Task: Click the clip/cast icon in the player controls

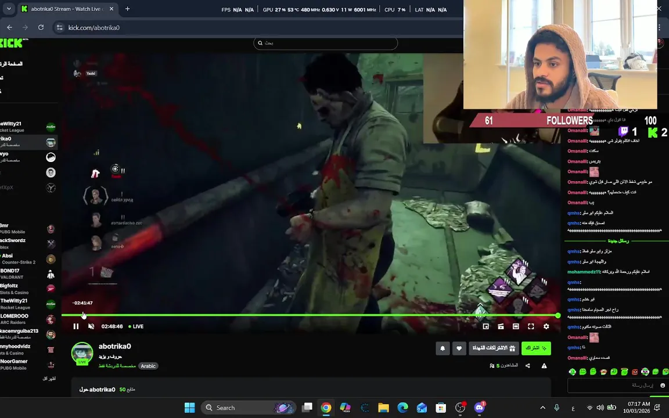Action: pyautogui.click(x=501, y=326)
